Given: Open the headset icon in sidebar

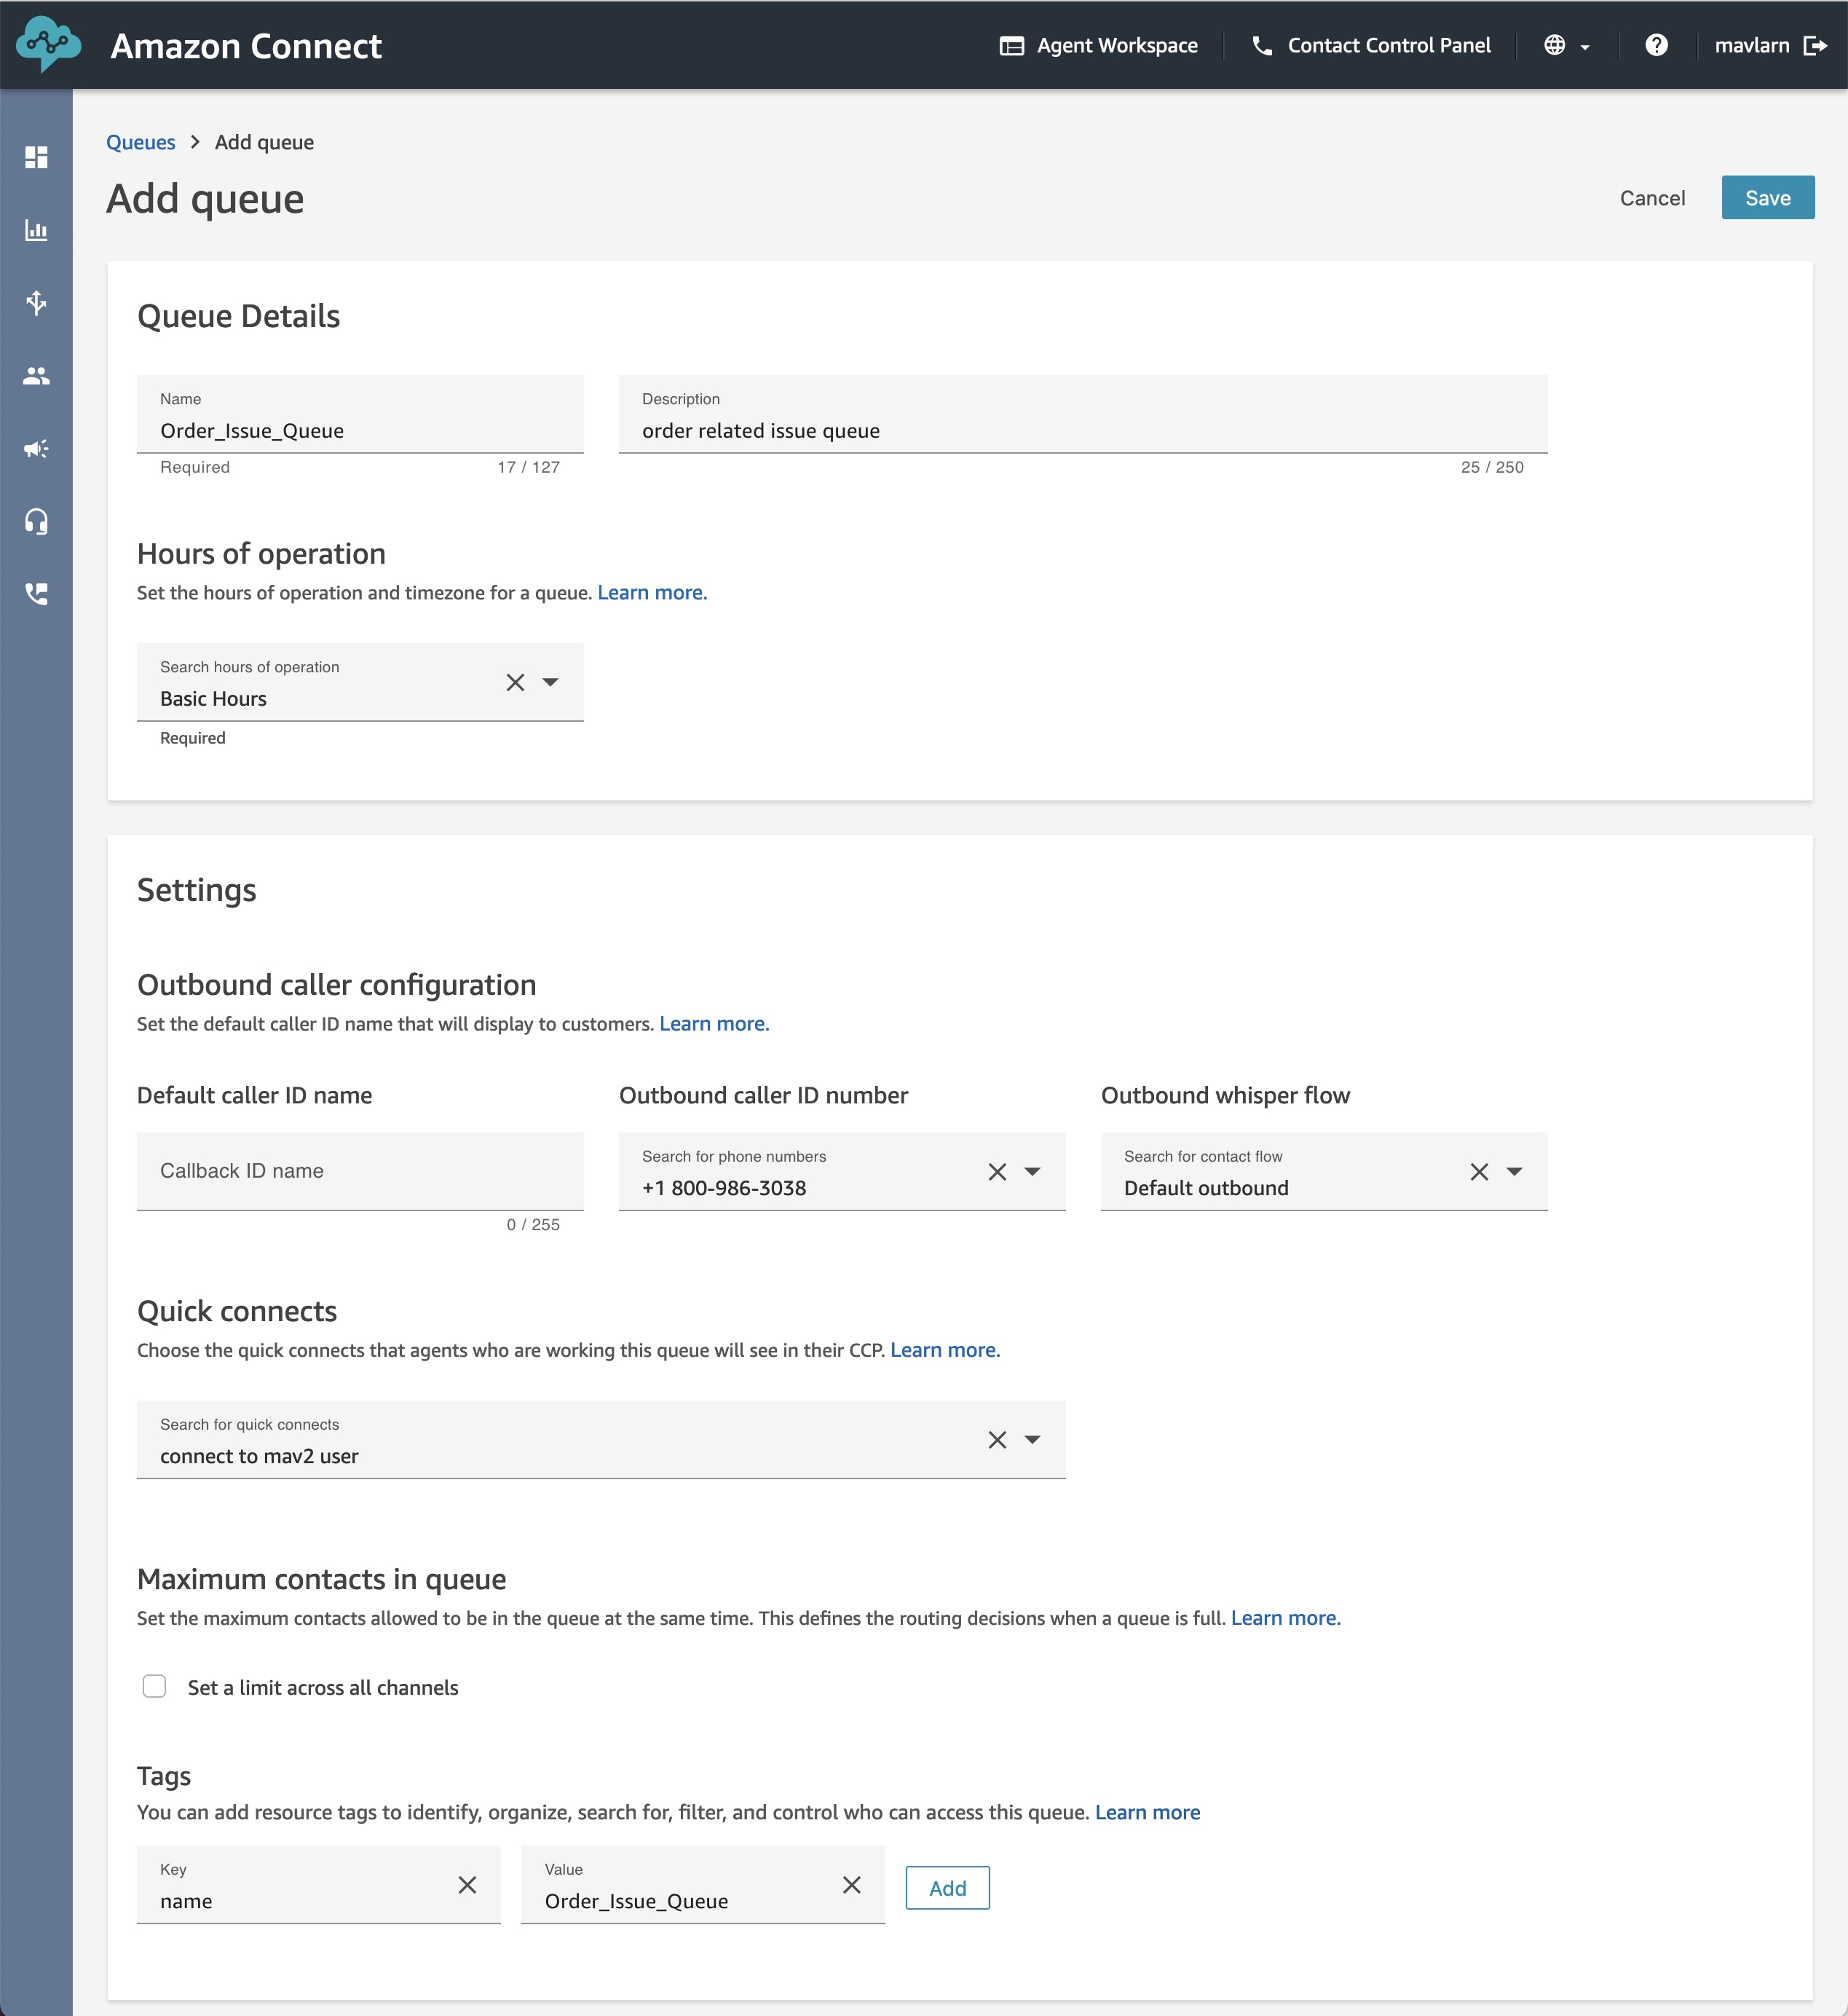Looking at the screenshot, I should [x=36, y=521].
